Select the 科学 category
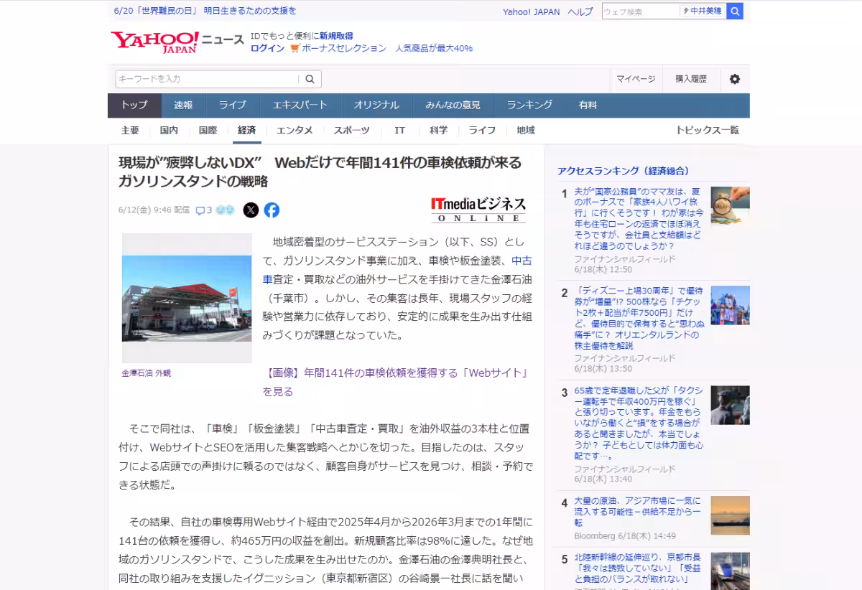862x590 pixels. [x=438, y=131]
